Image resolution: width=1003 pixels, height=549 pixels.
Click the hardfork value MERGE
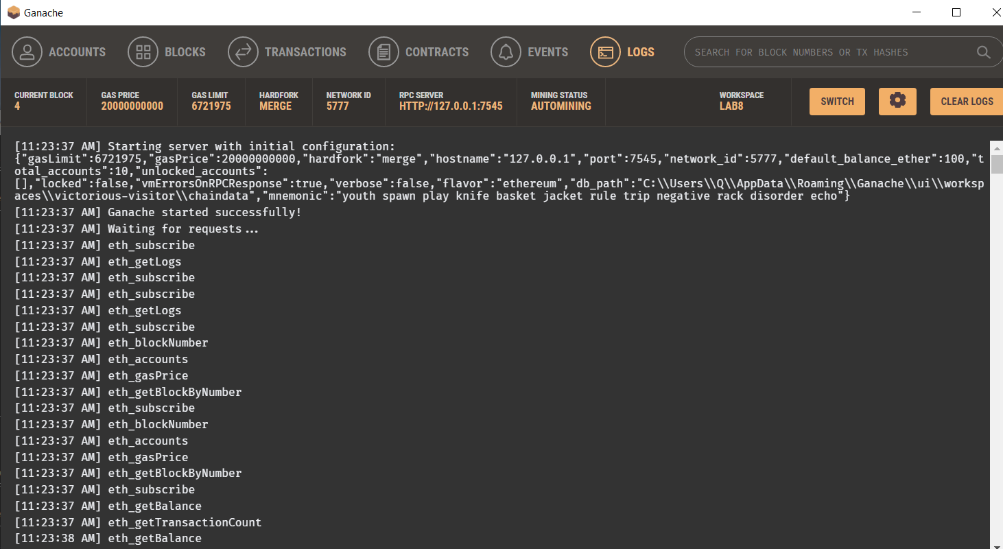pos(275,106)
